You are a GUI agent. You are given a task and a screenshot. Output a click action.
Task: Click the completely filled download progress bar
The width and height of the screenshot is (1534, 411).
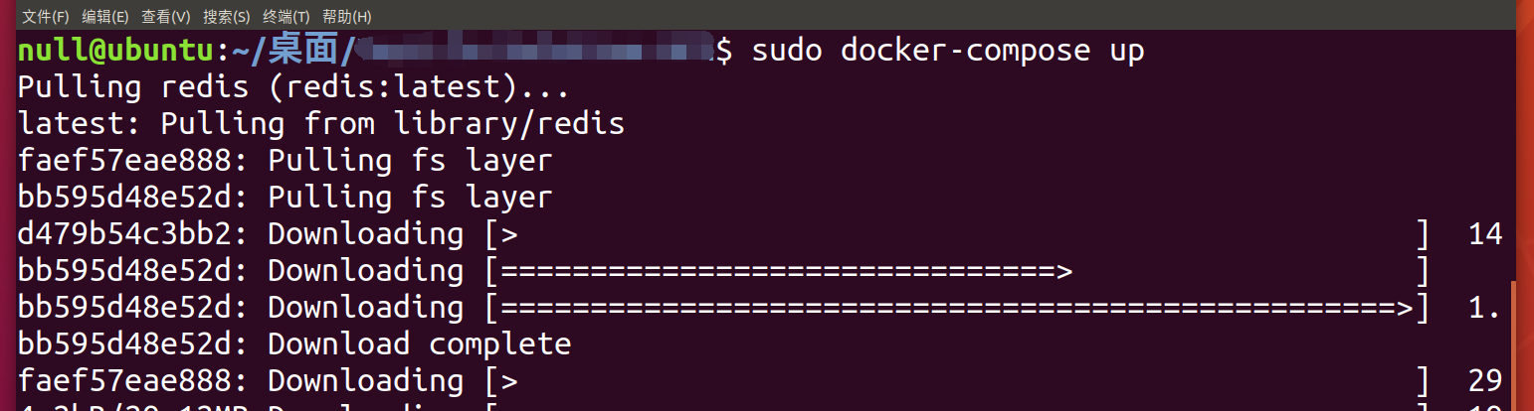957,308
